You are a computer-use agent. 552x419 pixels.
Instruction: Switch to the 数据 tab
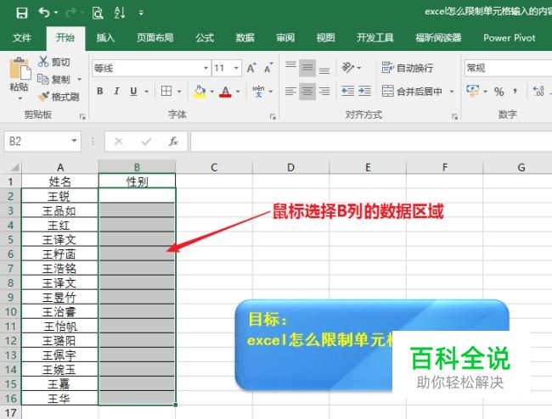(x=245, y=37)
